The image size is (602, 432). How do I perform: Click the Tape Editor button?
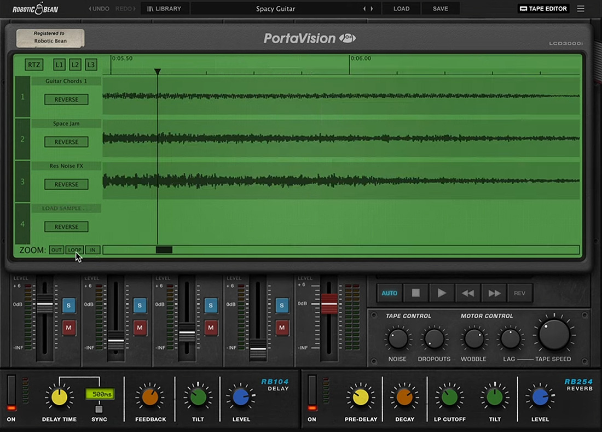(543, 8)
